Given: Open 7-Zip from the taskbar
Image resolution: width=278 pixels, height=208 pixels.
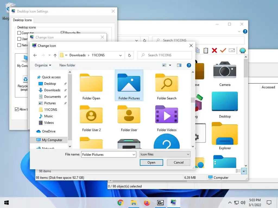Looking at the screenshot, I should pyautogui.click(x=160, y=203).
